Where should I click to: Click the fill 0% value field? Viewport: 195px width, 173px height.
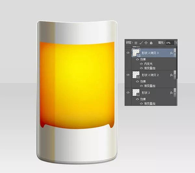[x=170, y=43]
